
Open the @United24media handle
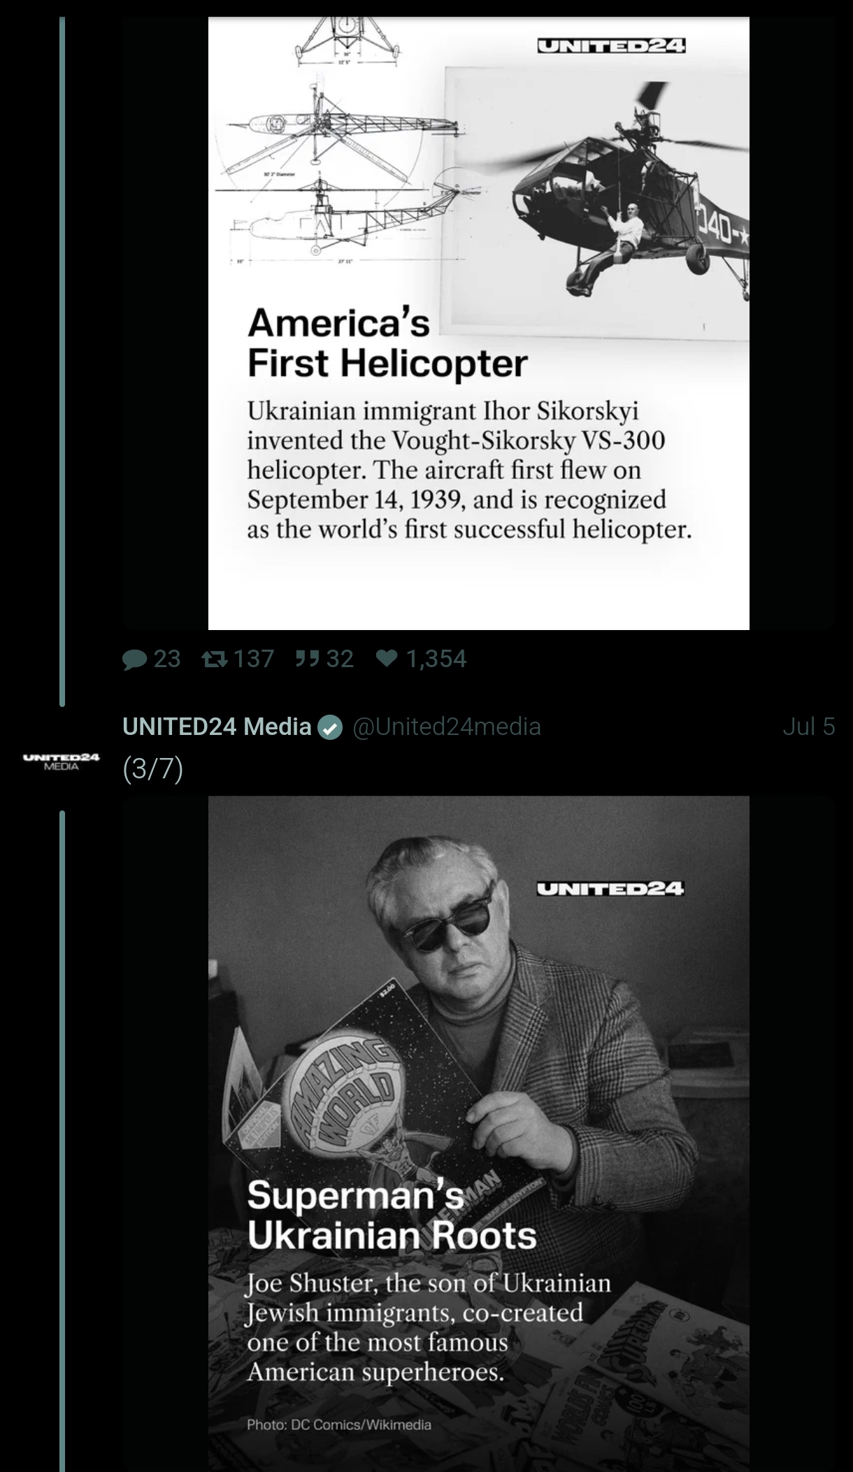tap(447, 727)
